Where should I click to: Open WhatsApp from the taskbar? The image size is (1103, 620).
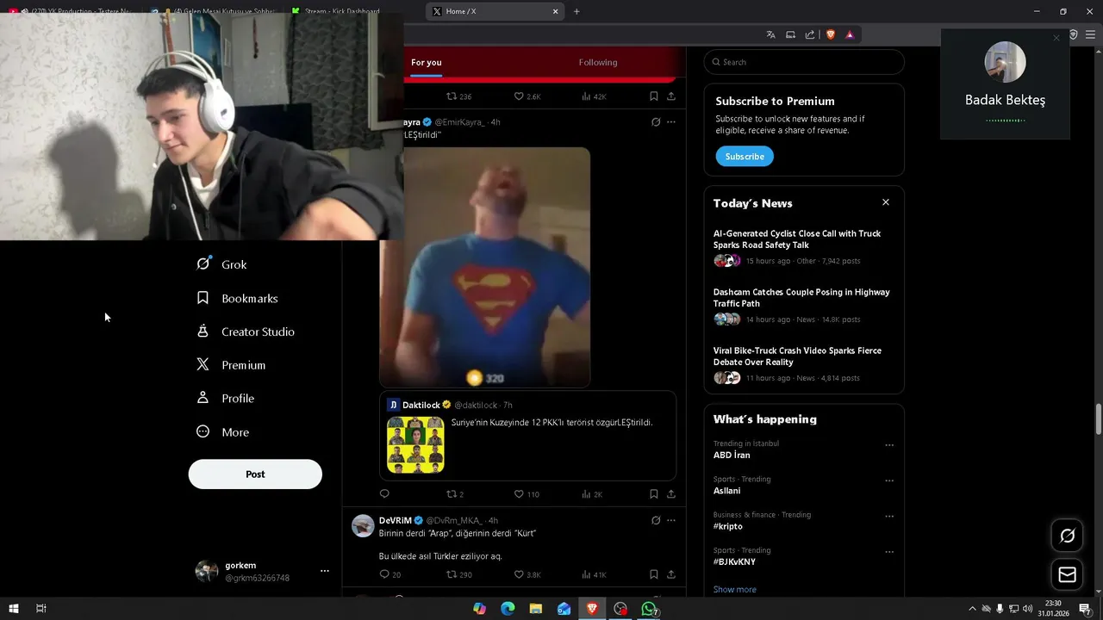tap(650, 609)
